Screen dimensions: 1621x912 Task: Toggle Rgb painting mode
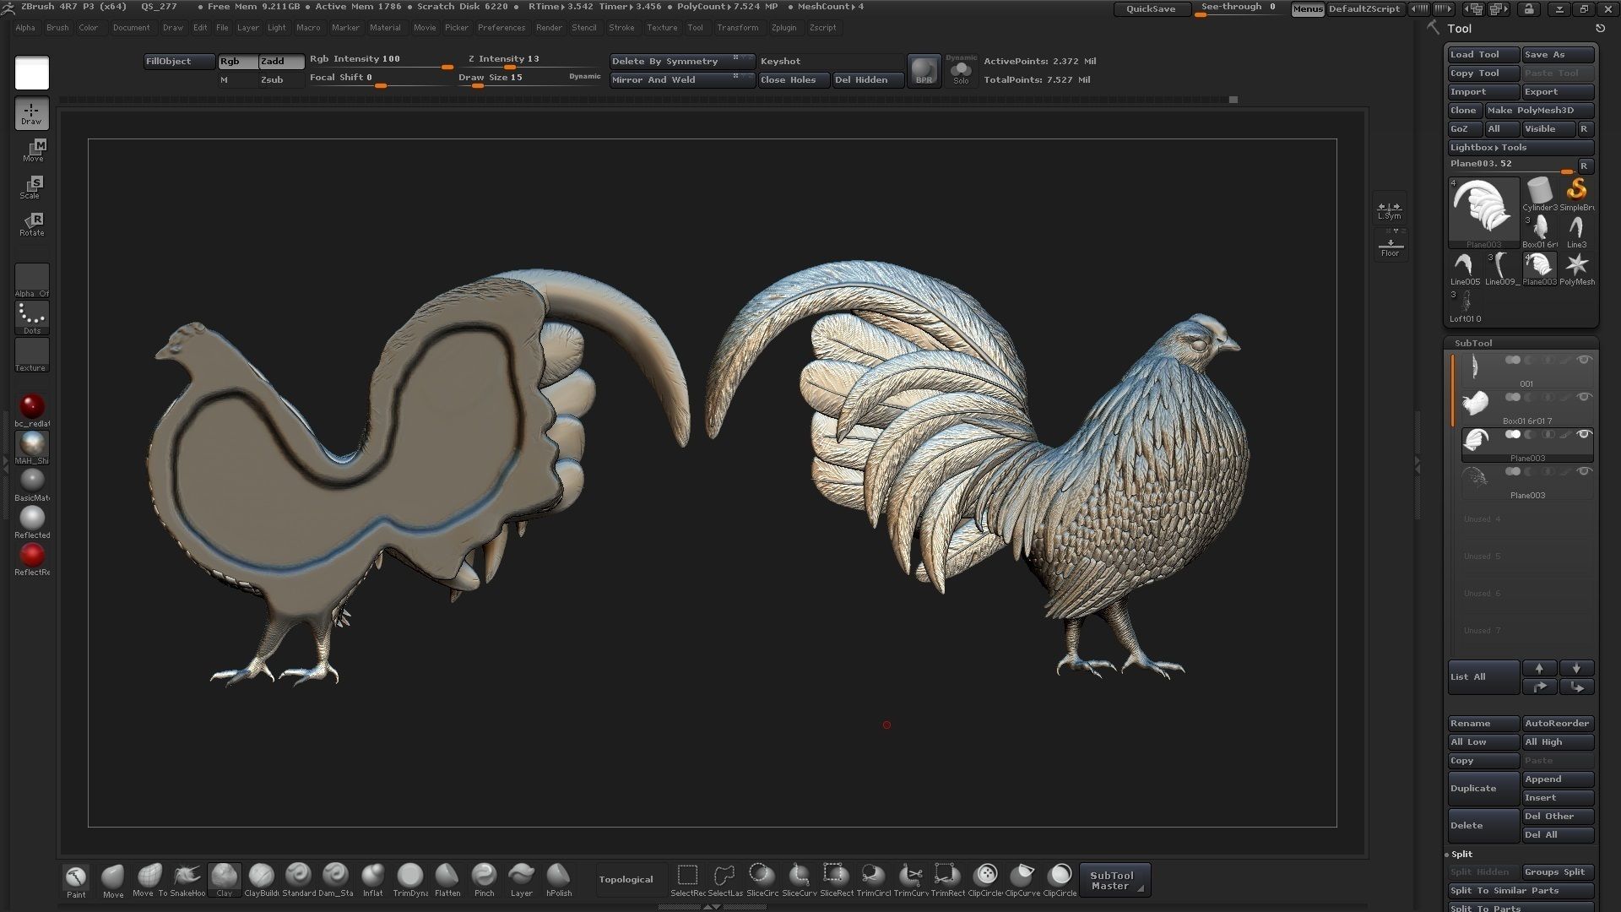(x=237, y=62)
